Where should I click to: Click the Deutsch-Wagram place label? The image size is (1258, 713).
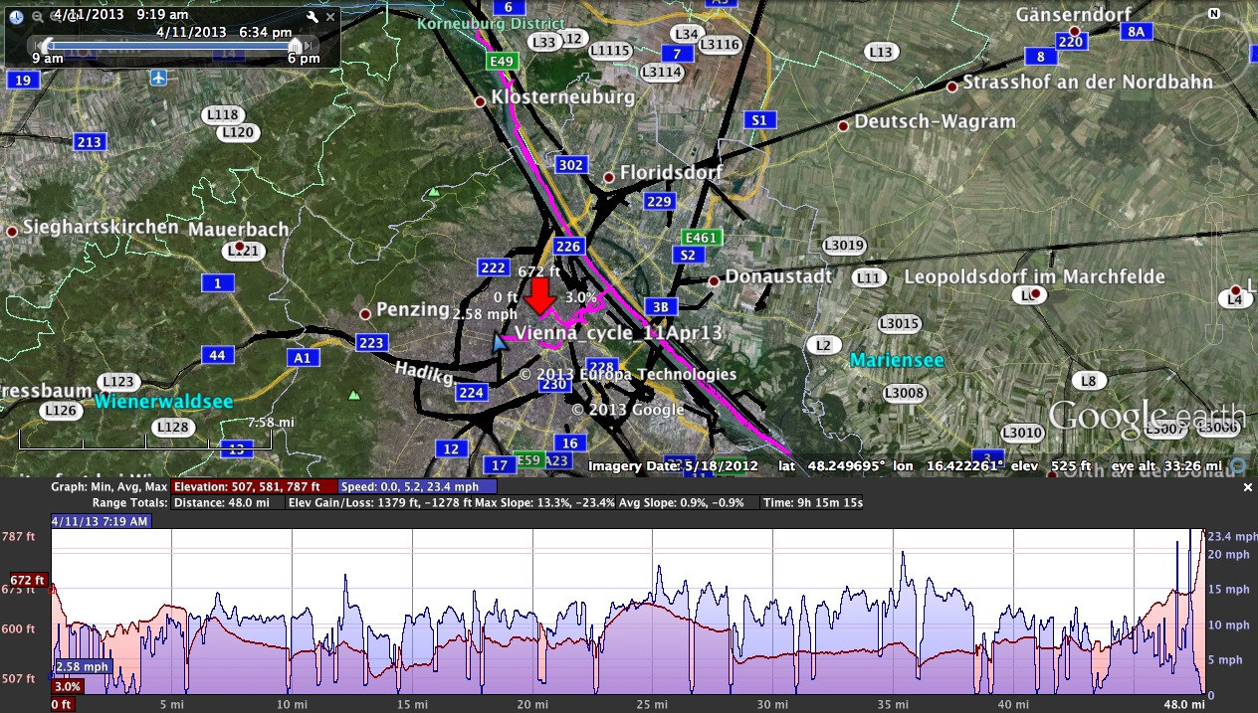pyautogui.click(x=935, y=122)
